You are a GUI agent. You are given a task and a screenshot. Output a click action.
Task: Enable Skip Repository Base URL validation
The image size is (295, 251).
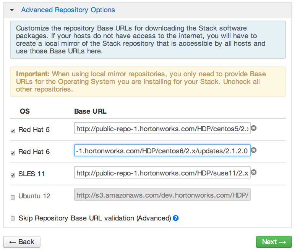13,219
